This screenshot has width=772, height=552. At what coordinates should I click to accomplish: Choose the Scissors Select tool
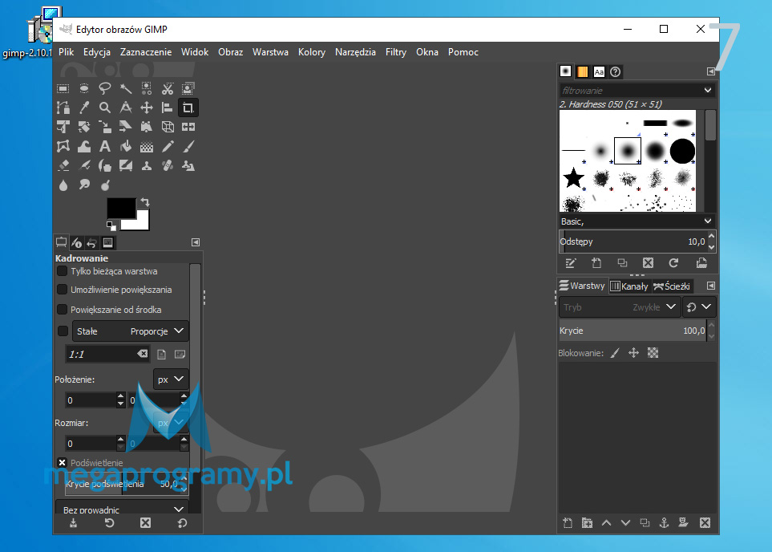168,89
